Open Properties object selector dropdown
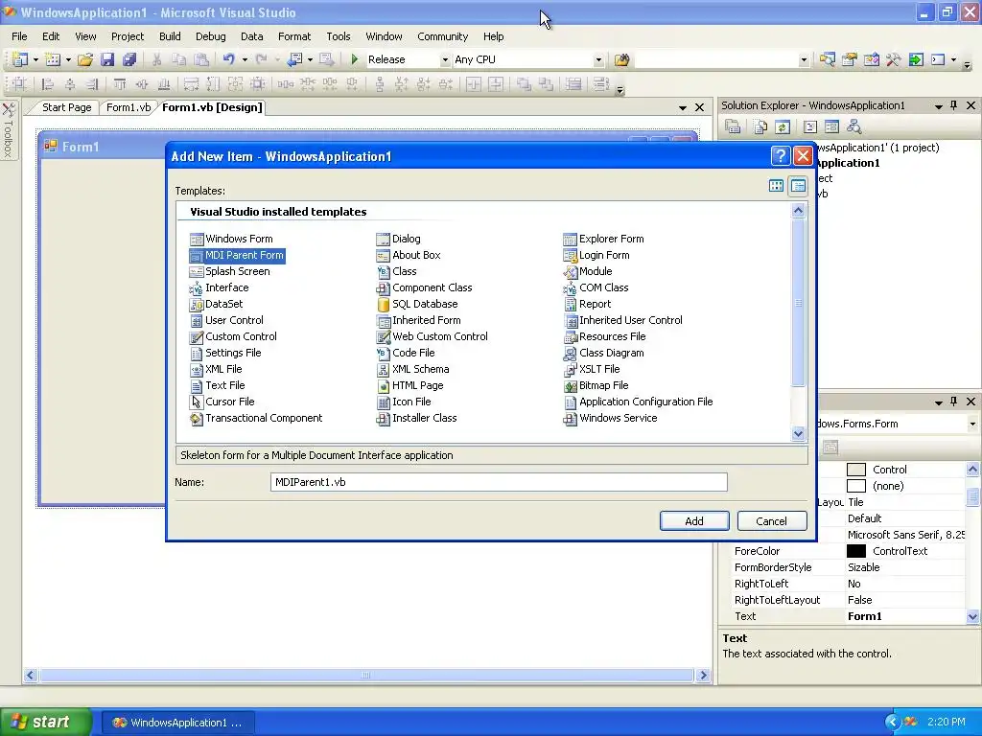Viewport: 982px width, 736px height. 972,424
